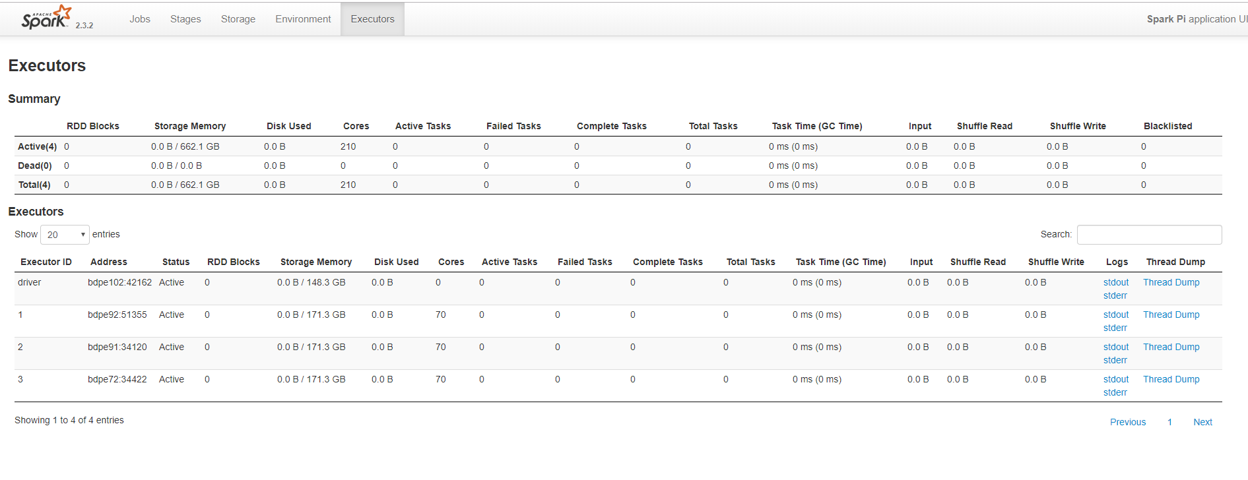Click the Spark Pi application UI title

[x=1197, y=19]
